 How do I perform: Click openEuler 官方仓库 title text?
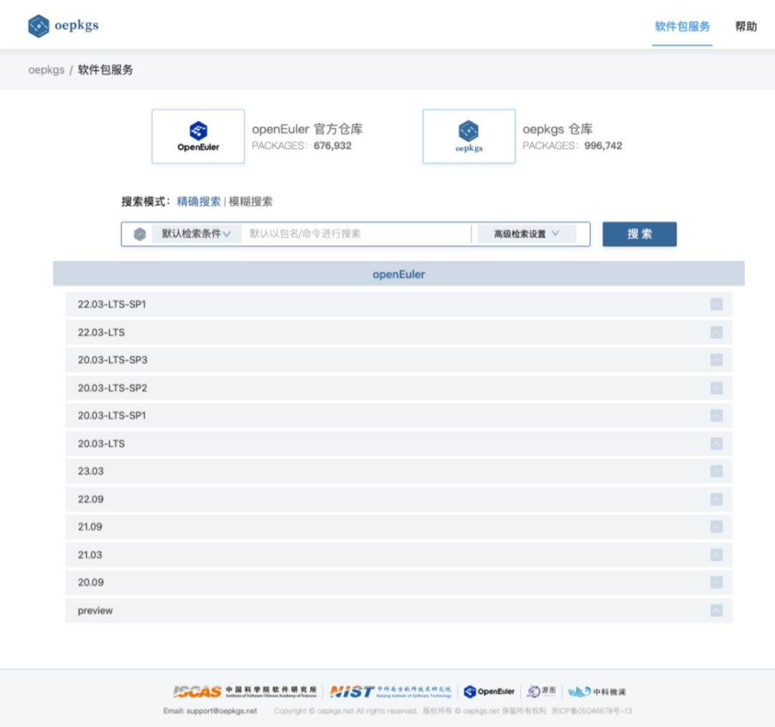[x=307, y=129]
